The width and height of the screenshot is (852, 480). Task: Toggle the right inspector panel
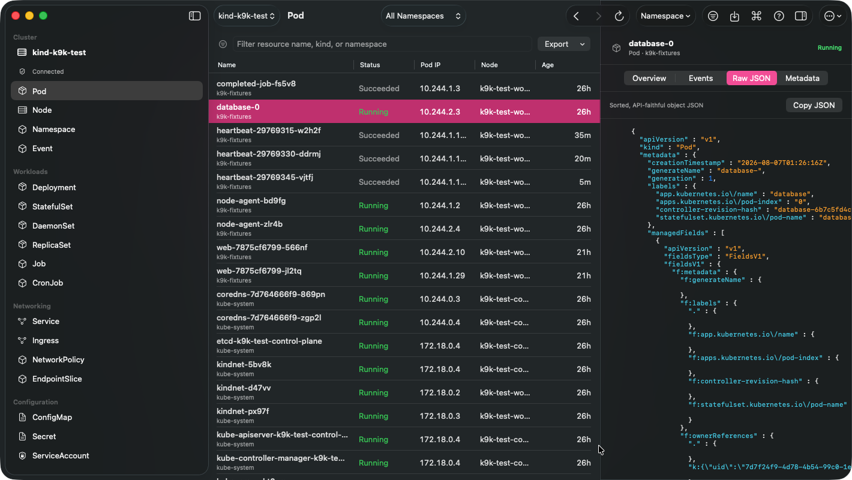click(x=800, y=16)
